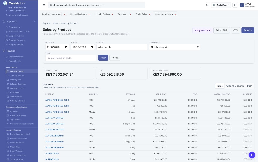This screenshot has height=162, width=258.
Task: Click search magnifier icon in top bar
Action: (51, 5)
